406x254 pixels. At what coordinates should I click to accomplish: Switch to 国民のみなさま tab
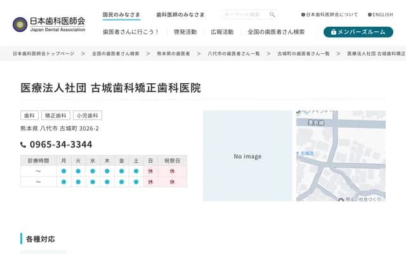(121, 14)
